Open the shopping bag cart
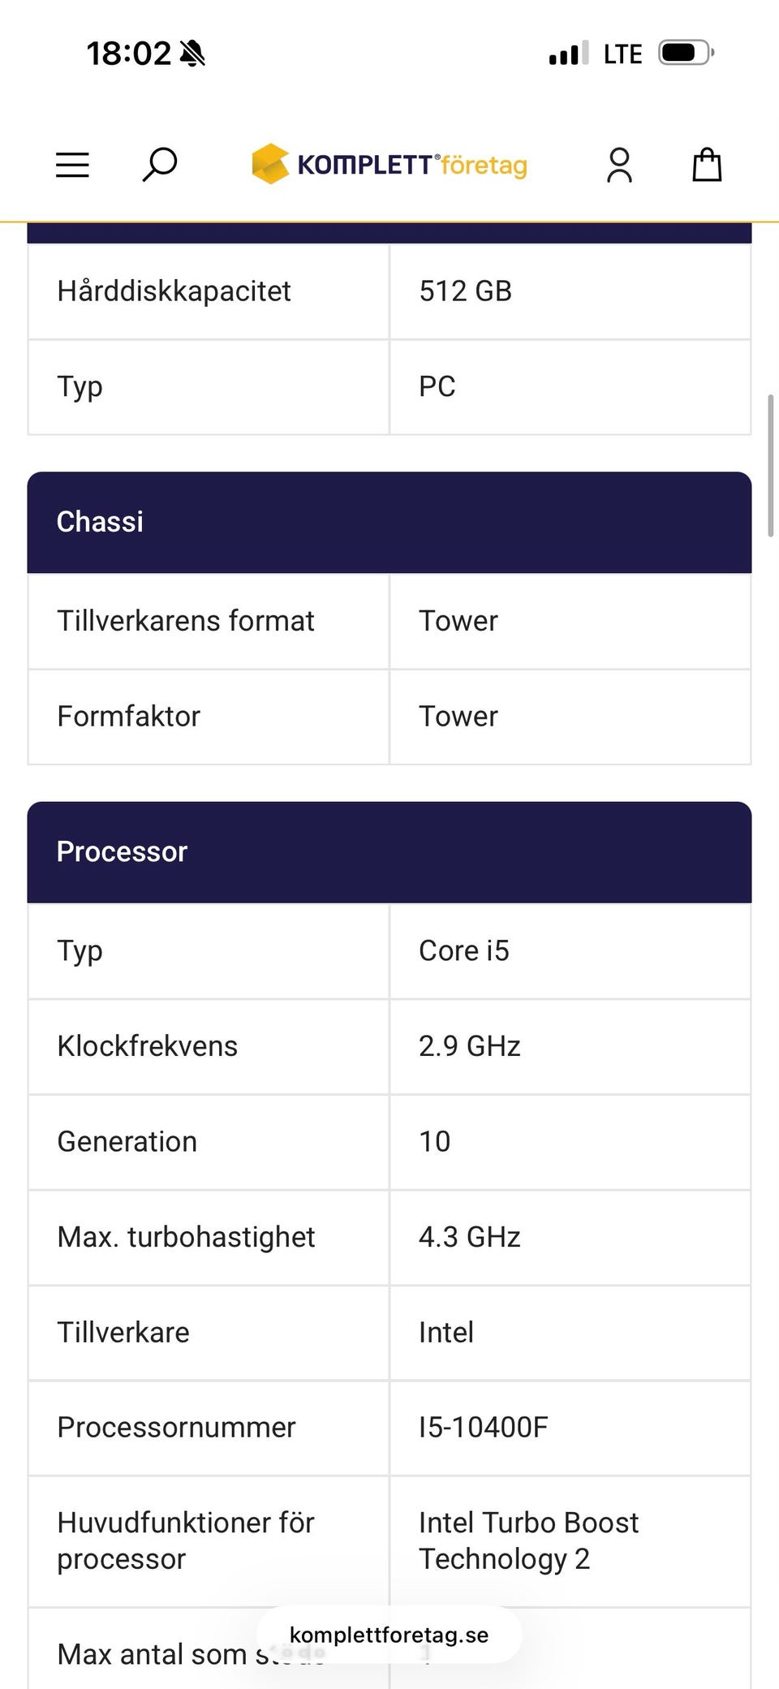The image size is (779, 1689). pos(707,165)
